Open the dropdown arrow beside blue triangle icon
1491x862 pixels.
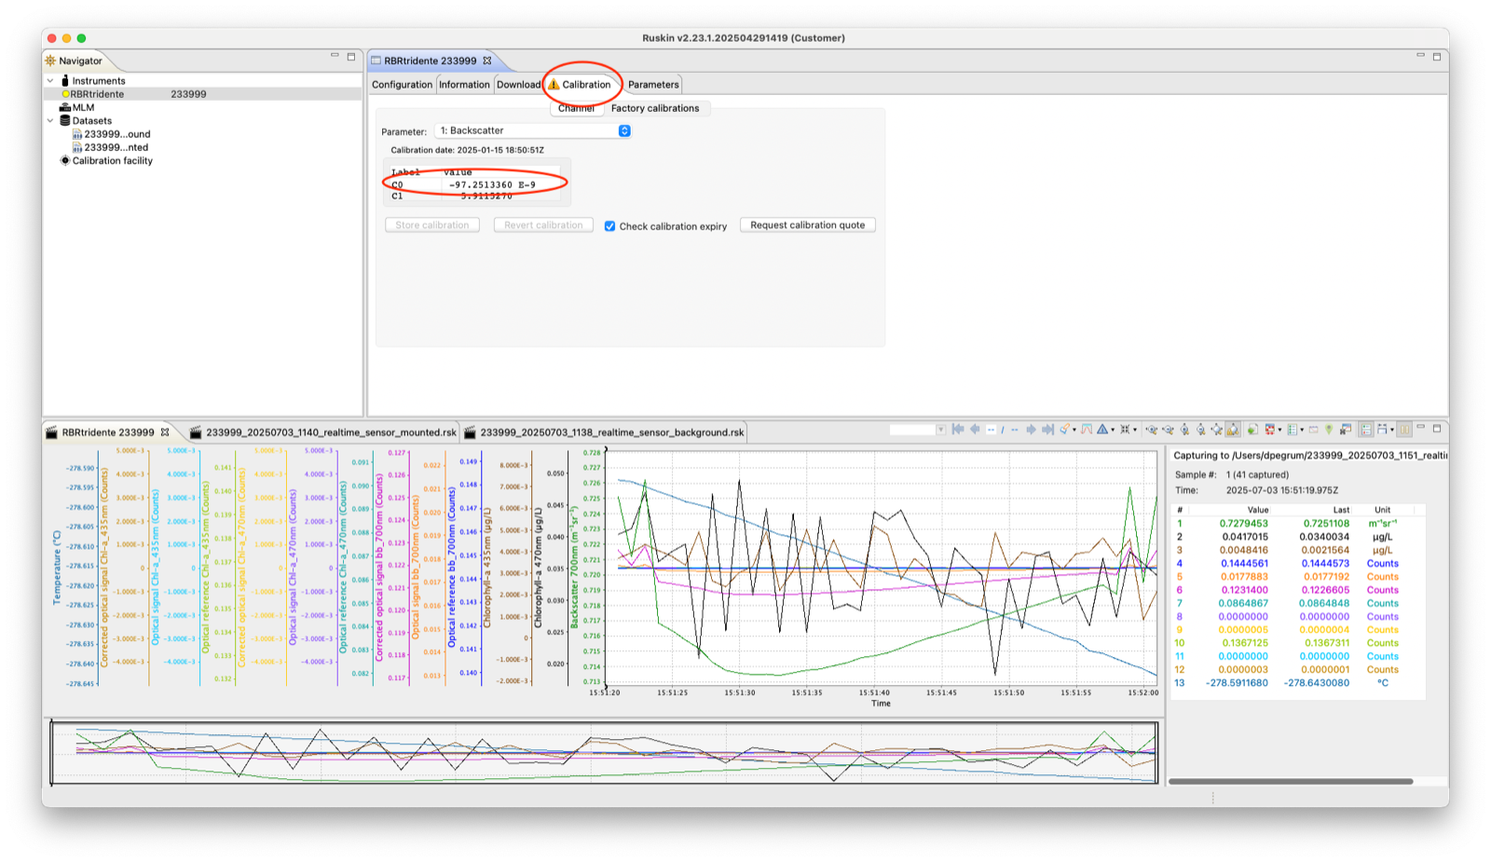click(x=1113, y=430)
